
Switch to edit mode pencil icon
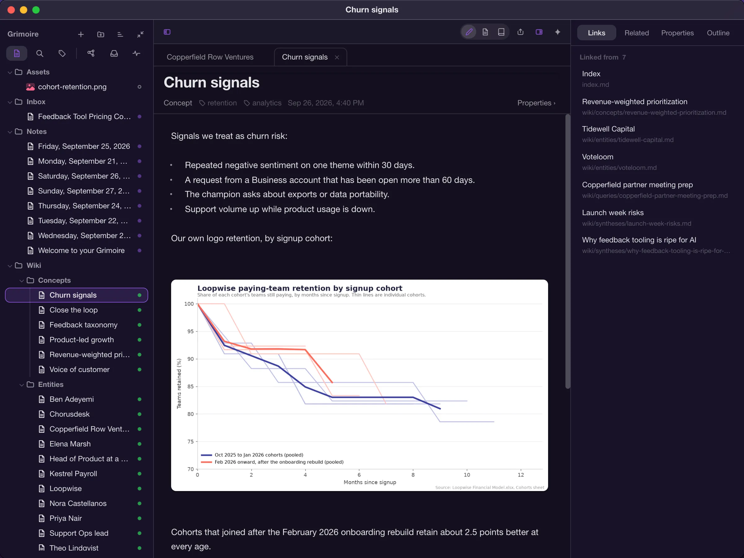(x=469, y=32)
